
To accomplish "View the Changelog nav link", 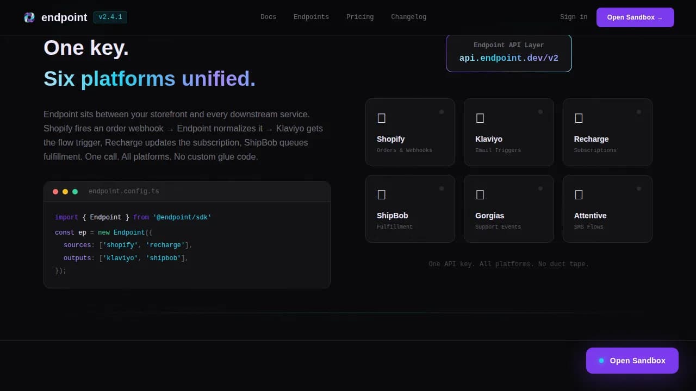I will [408, 17].
